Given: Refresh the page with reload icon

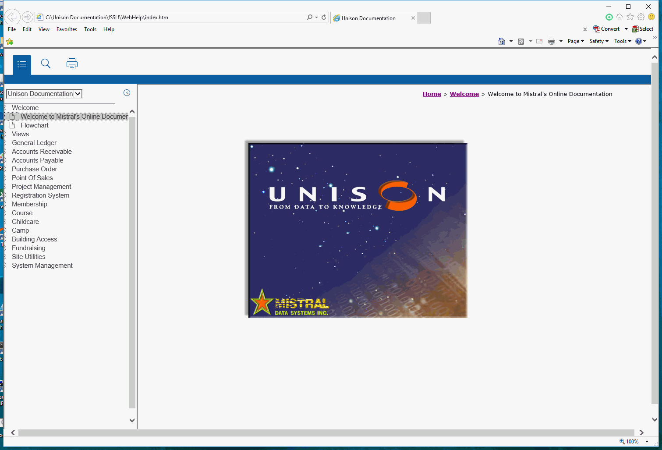Looking at the screenshot, I should tap(324, 17).
